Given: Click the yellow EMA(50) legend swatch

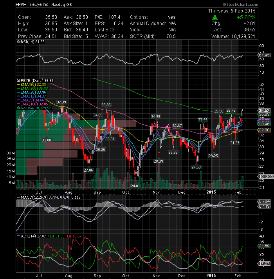Looking at the screenshot, I should (x=18, y=85).
